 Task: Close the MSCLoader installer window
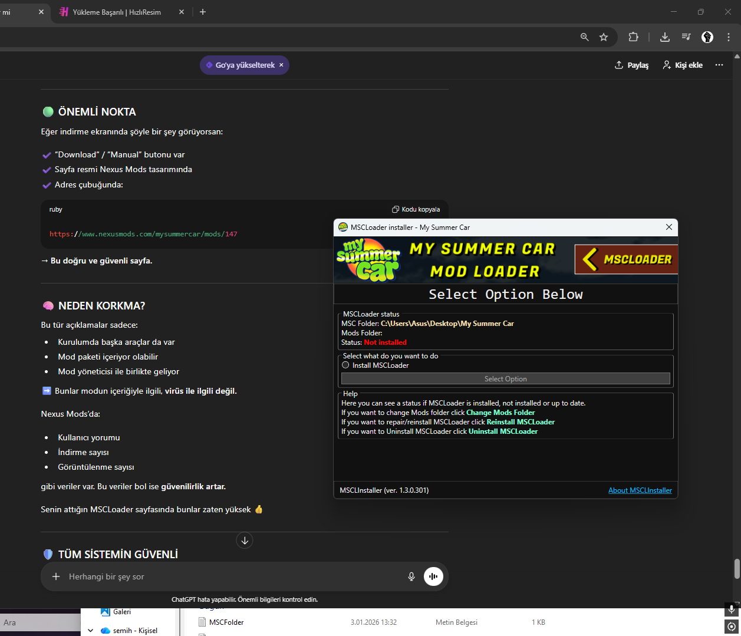(669, 227)
